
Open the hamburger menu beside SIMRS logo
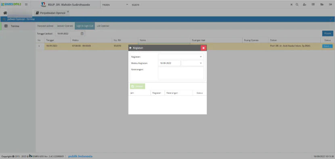pos(26,4)
